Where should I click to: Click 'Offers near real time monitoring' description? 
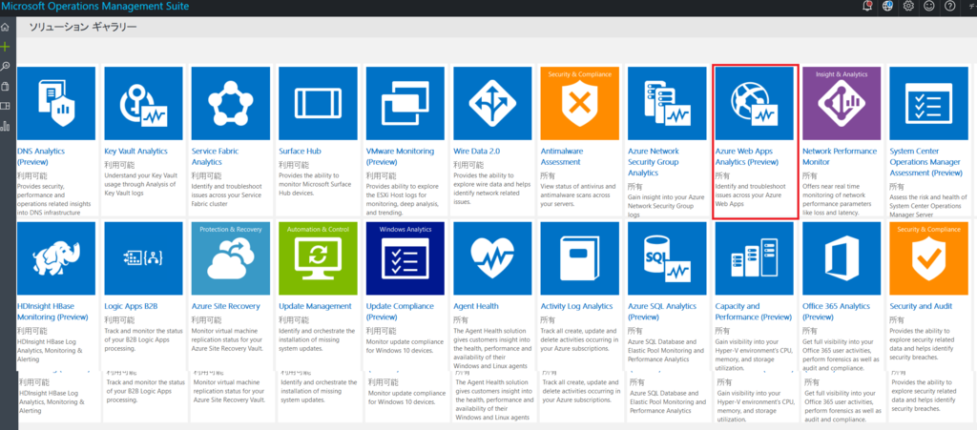(840, 200)
